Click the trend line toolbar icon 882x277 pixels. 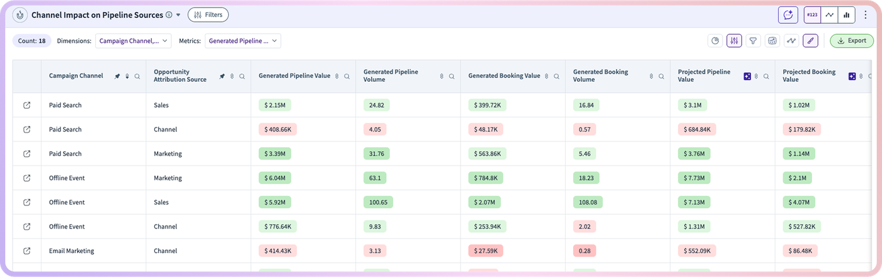791,41
